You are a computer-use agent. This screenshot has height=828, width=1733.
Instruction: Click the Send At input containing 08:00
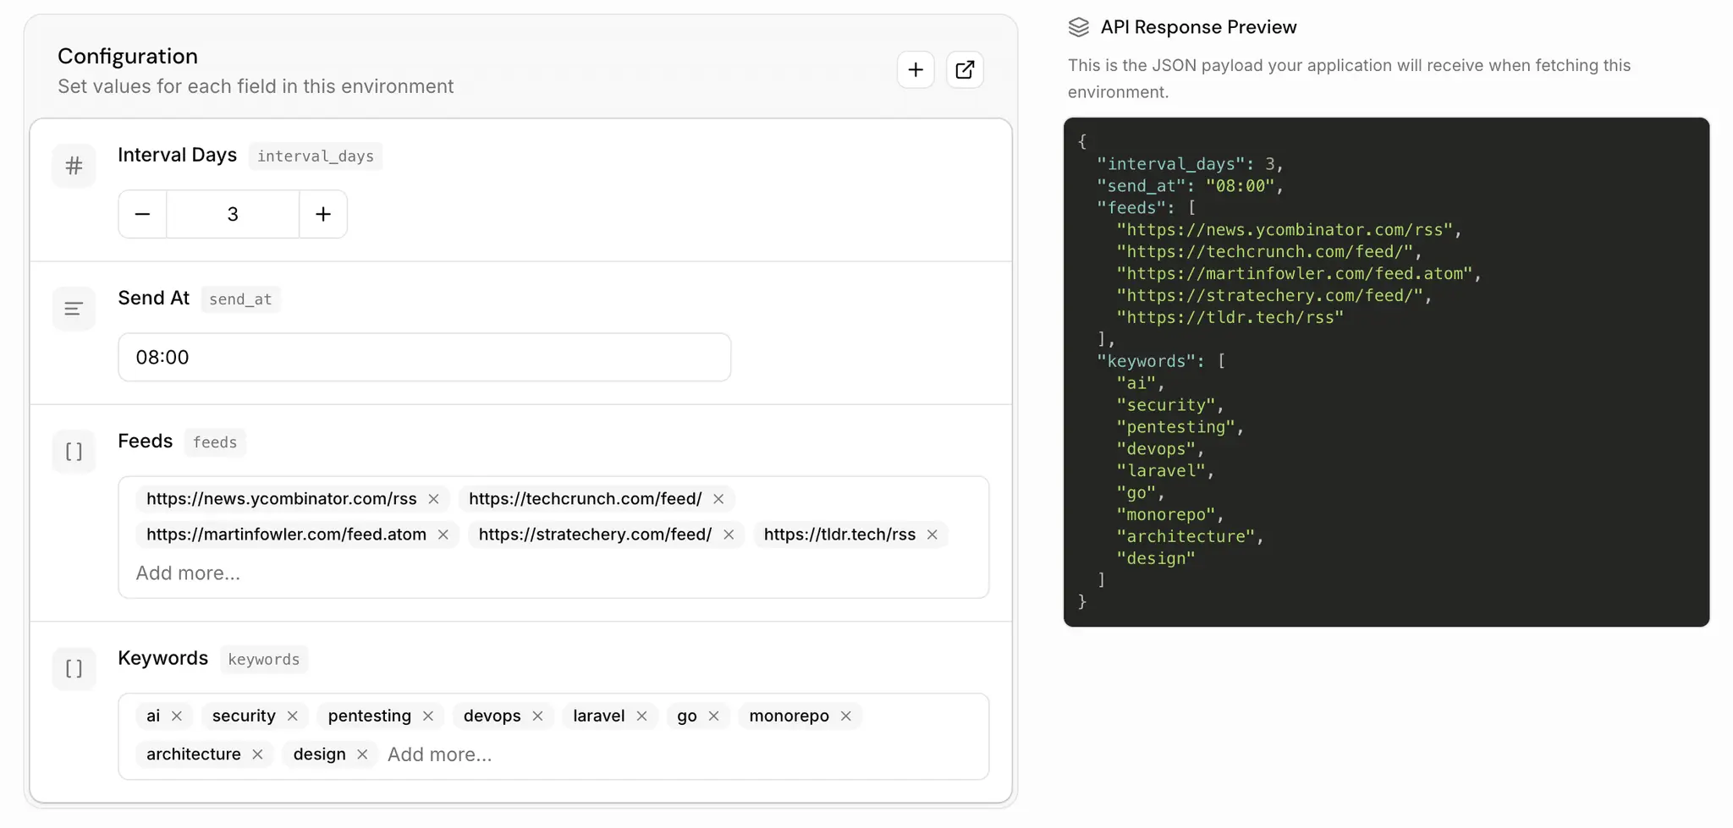pos(424,357)
